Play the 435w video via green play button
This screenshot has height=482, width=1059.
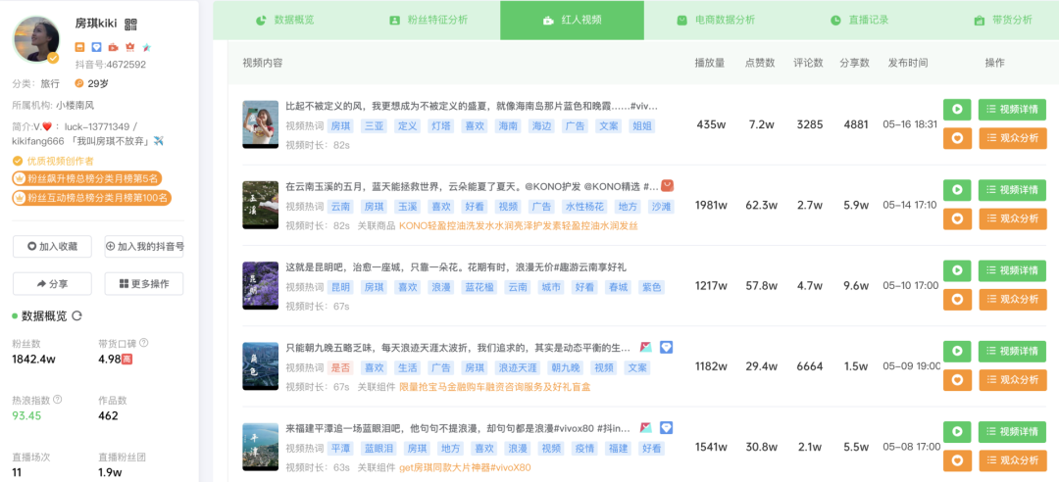point(957,110)
